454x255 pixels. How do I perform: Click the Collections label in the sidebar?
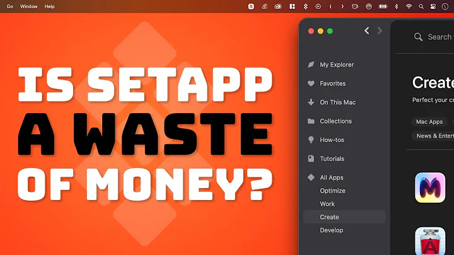pos(335,121)
